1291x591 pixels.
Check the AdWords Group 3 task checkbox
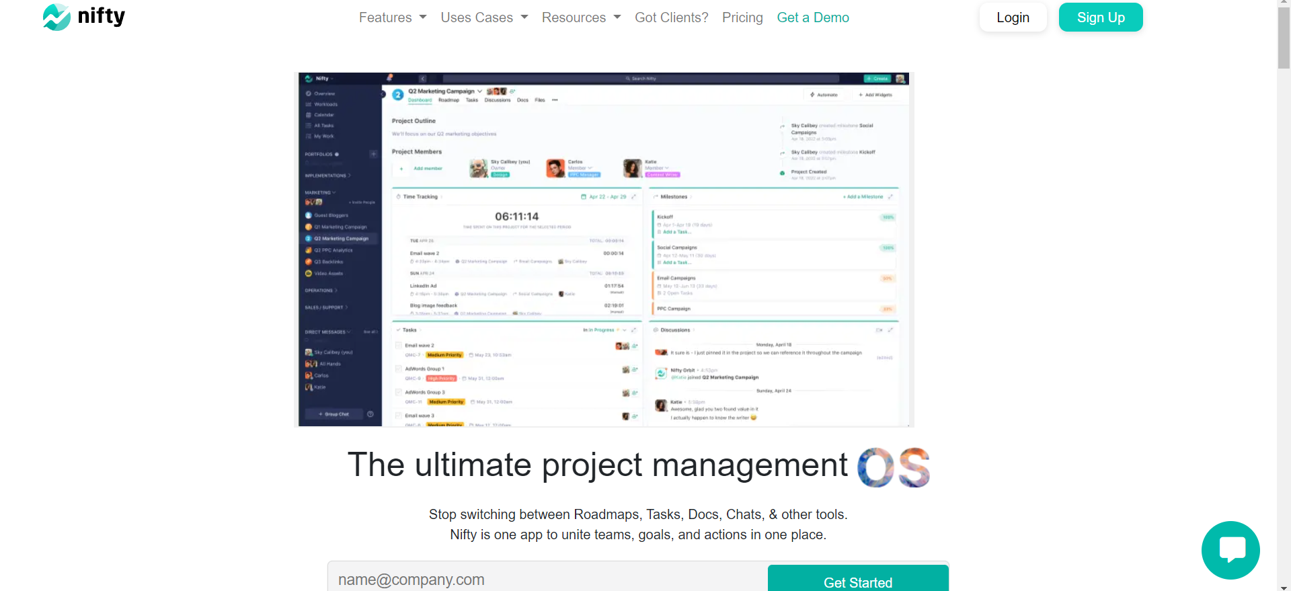(399, 393)
